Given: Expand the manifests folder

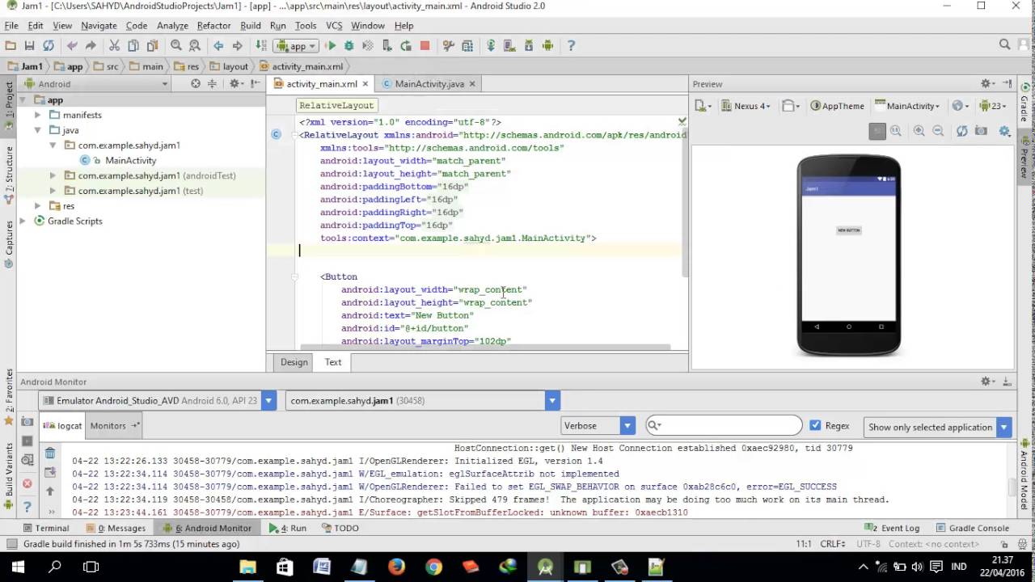Looking at the screenshot, I should (x=37, y=115).
